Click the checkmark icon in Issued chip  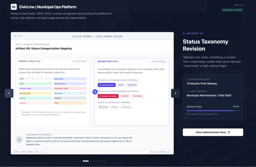tap(100, 107)
